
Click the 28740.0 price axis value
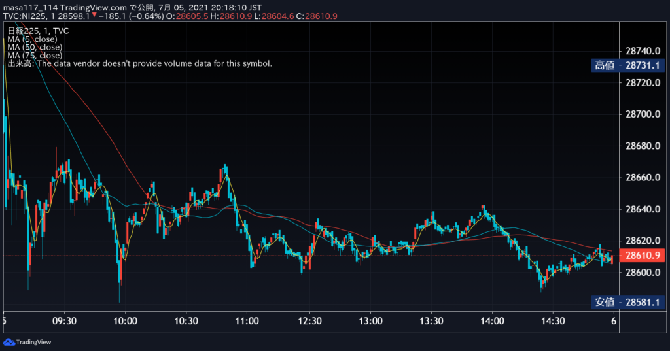click(x=643, y=51)
